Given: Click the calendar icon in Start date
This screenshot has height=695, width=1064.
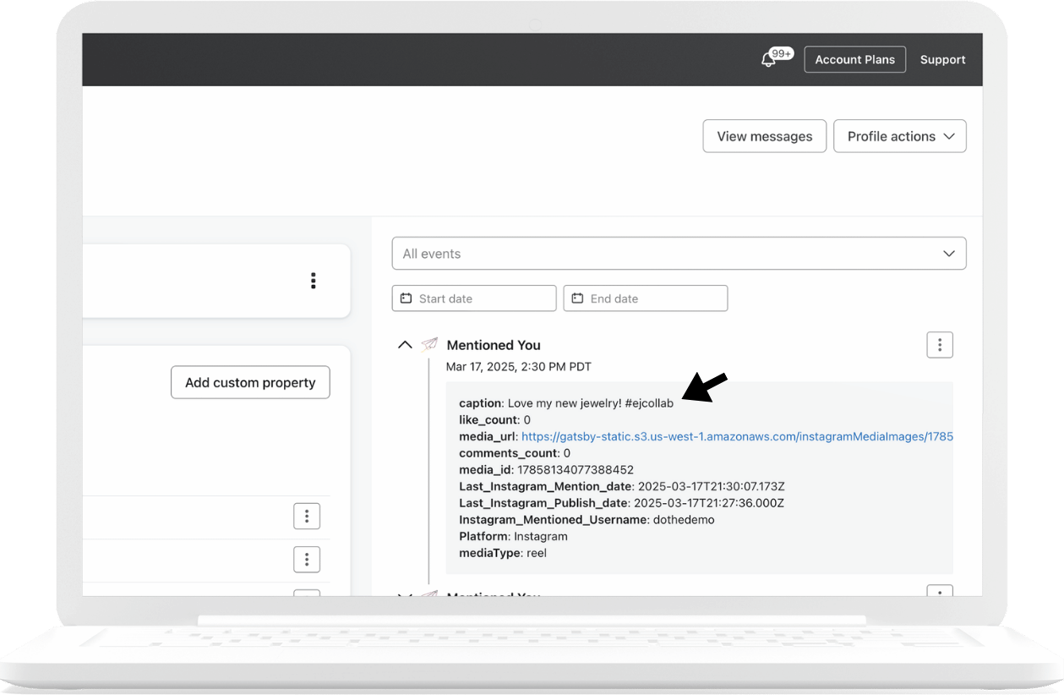Looking at the screenshot, I should coord(406,298).
